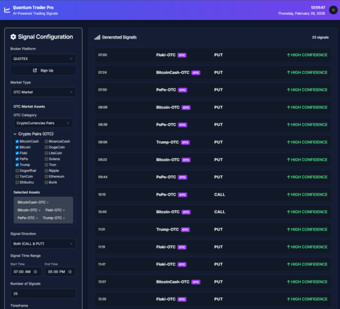Open the End Time clock picker icon
The height and width of the screenshot is (309, 340).
(70, 272)
